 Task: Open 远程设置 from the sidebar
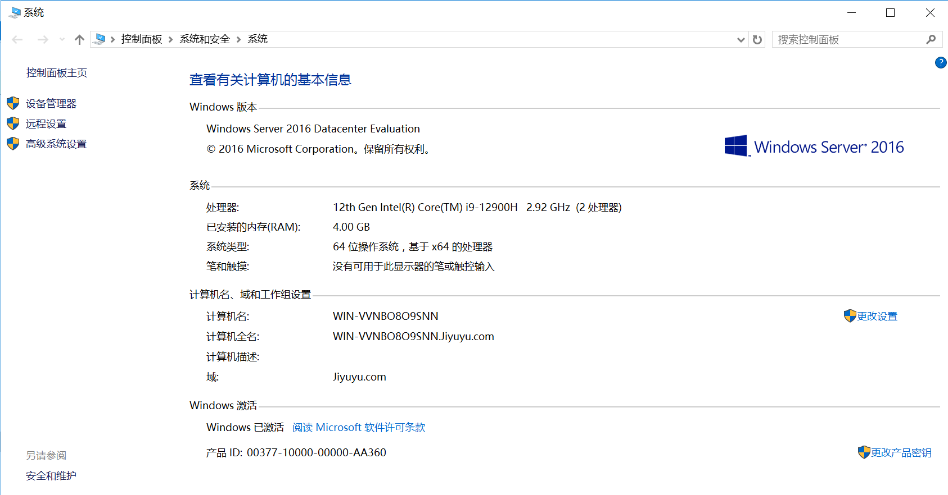pos(46,124)
